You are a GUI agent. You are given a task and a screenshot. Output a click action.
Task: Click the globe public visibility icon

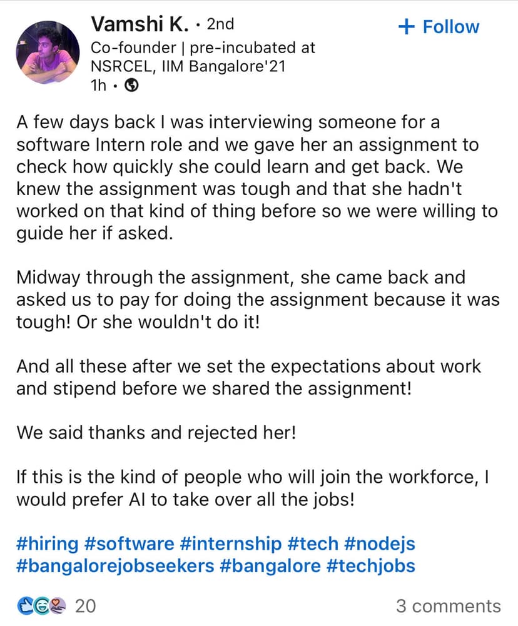131,86
